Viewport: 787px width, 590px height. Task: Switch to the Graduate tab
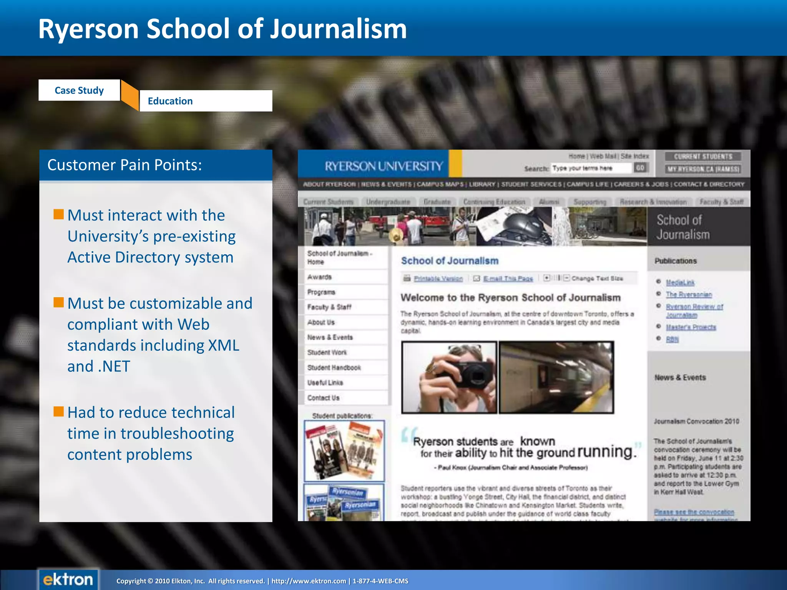point(437,202)
